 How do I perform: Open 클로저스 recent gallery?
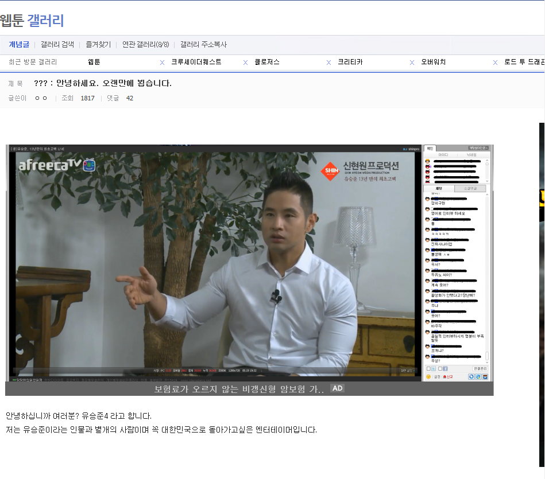(x=267, y=62)
